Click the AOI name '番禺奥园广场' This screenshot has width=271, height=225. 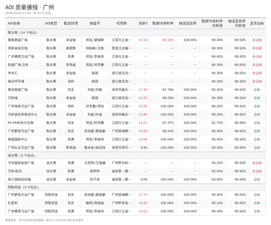coord(17,40)
